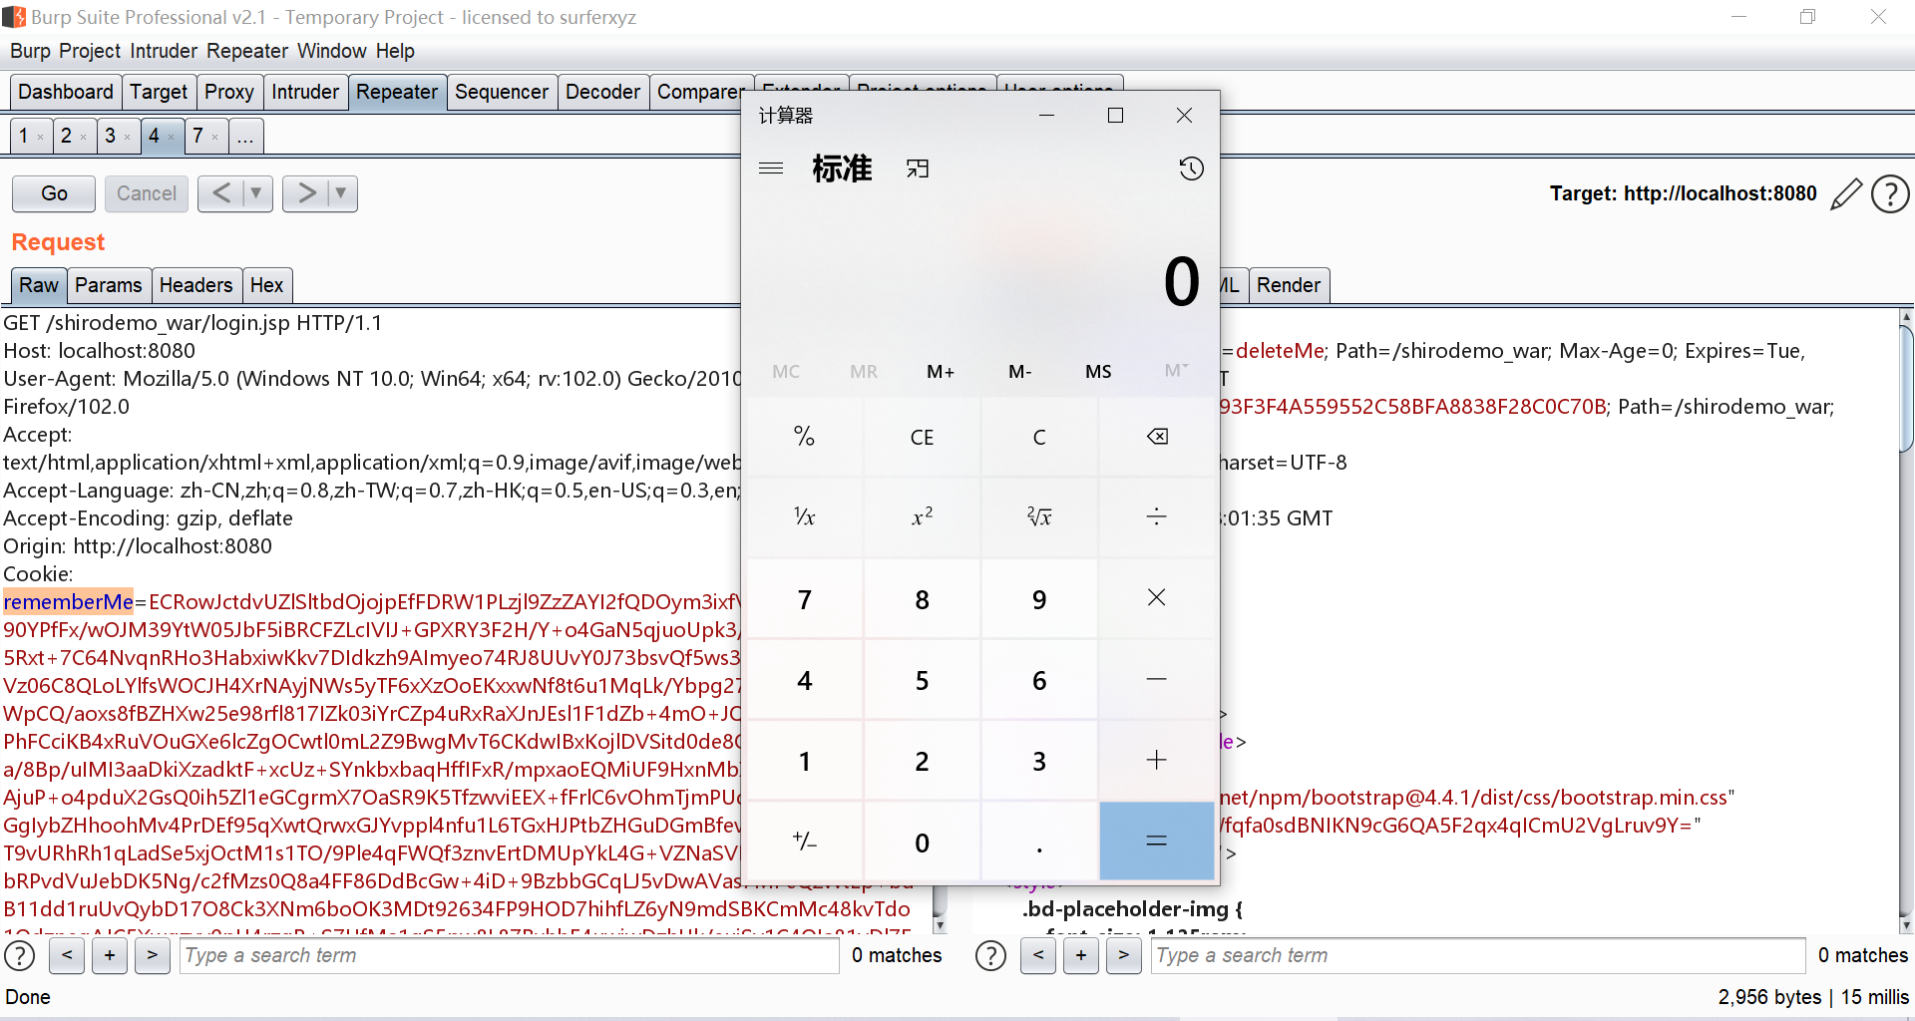Click the percent key in calculator

tap(804, 437)
